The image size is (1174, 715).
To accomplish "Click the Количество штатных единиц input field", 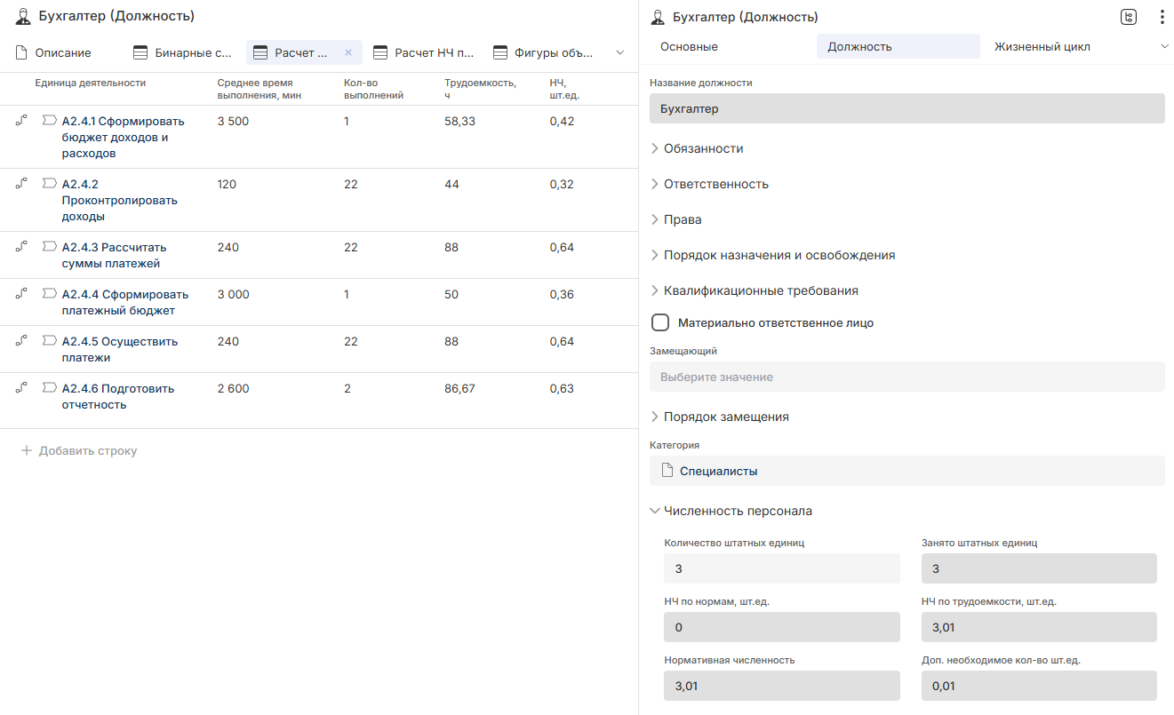I will [781, 568].
